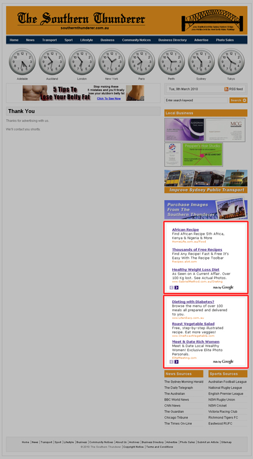Click the search keyword input field

point(197,100)
